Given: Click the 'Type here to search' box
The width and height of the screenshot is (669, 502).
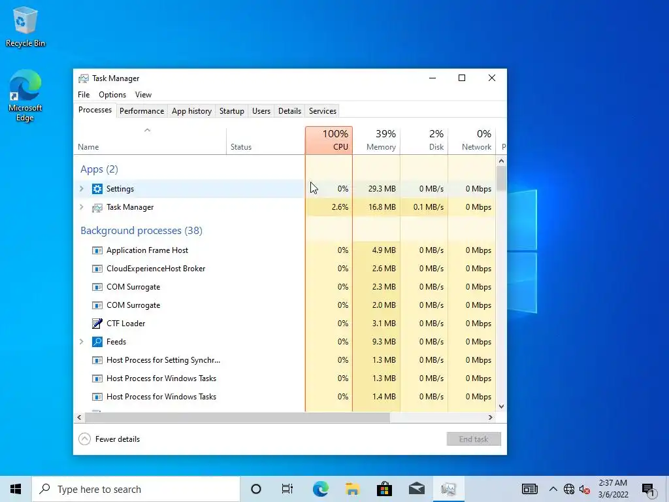Looking at the screenshot, I should (136, 489).
